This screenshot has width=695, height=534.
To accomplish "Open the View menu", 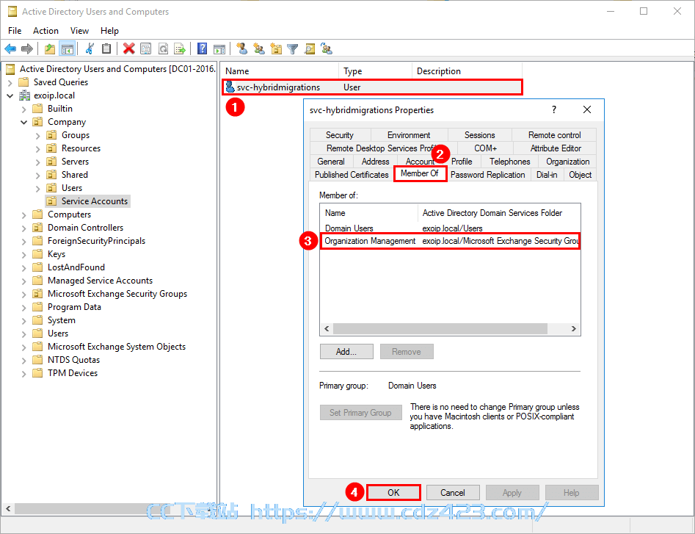I will click(x=79, y=31).
